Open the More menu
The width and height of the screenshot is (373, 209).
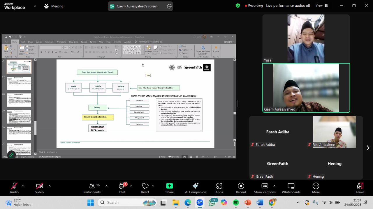(316, 188)
